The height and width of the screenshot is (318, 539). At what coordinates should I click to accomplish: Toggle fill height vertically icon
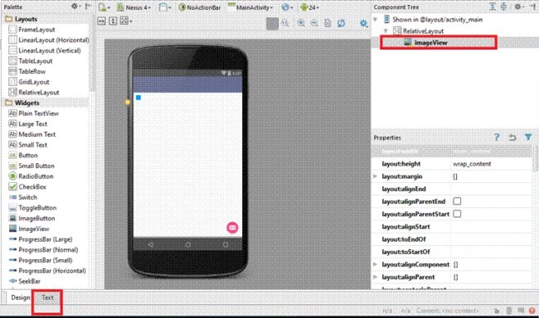113,21
